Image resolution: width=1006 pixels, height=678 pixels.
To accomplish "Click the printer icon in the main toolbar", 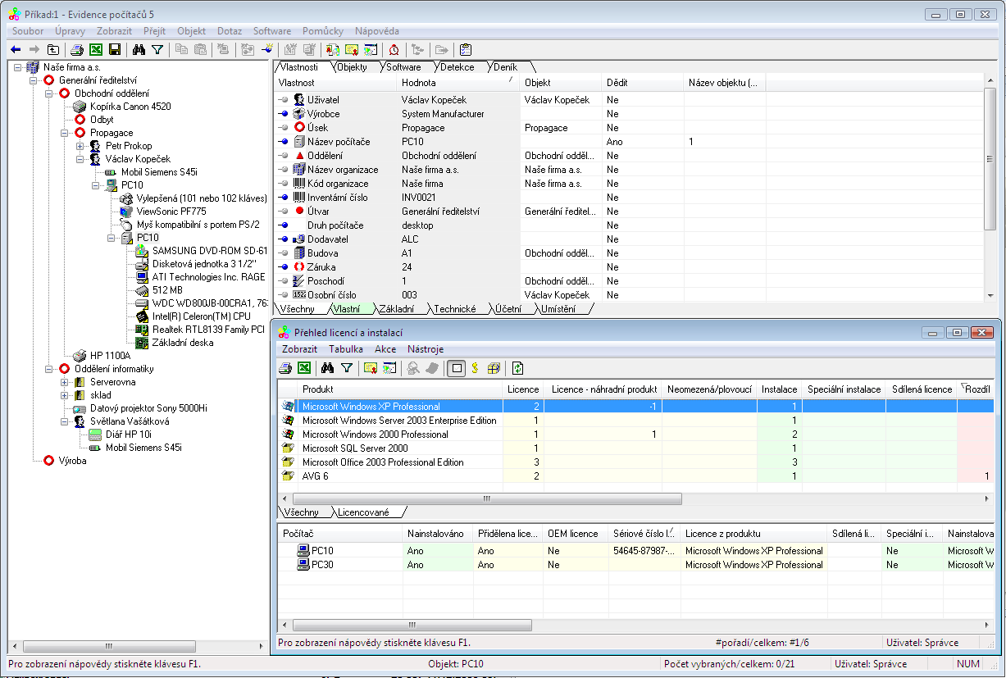I will coord(77,49).
